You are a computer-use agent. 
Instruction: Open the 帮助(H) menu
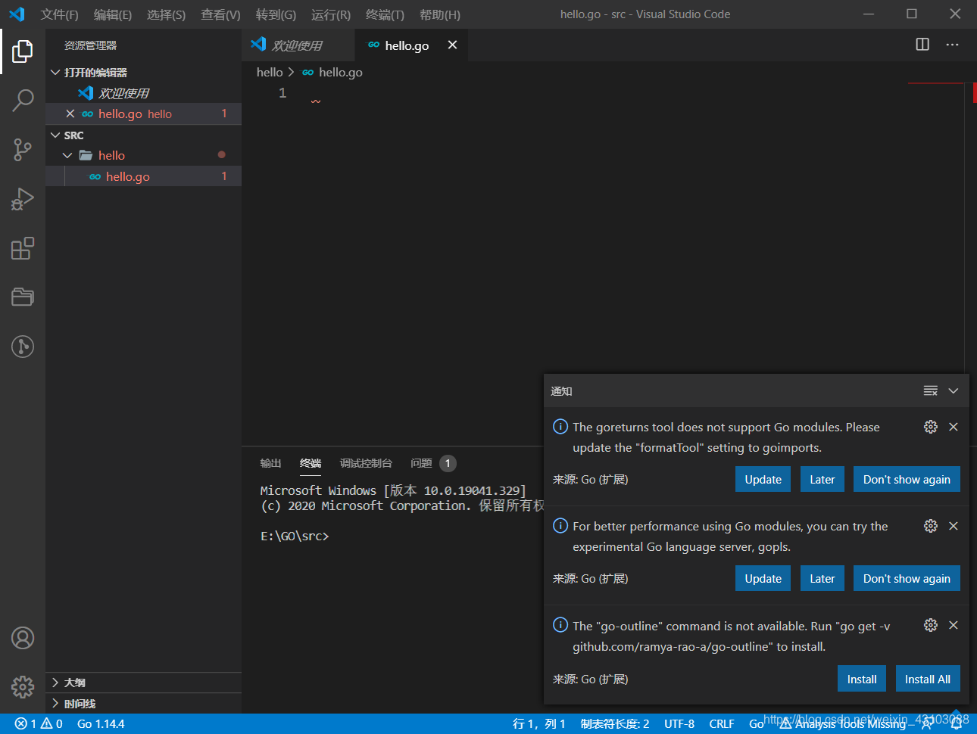click(439, 14)
